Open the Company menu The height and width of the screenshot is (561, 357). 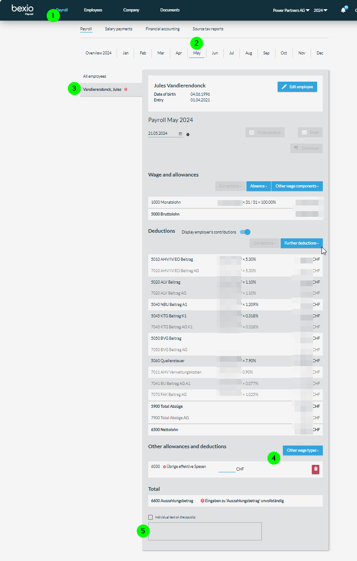click(131, 10)
